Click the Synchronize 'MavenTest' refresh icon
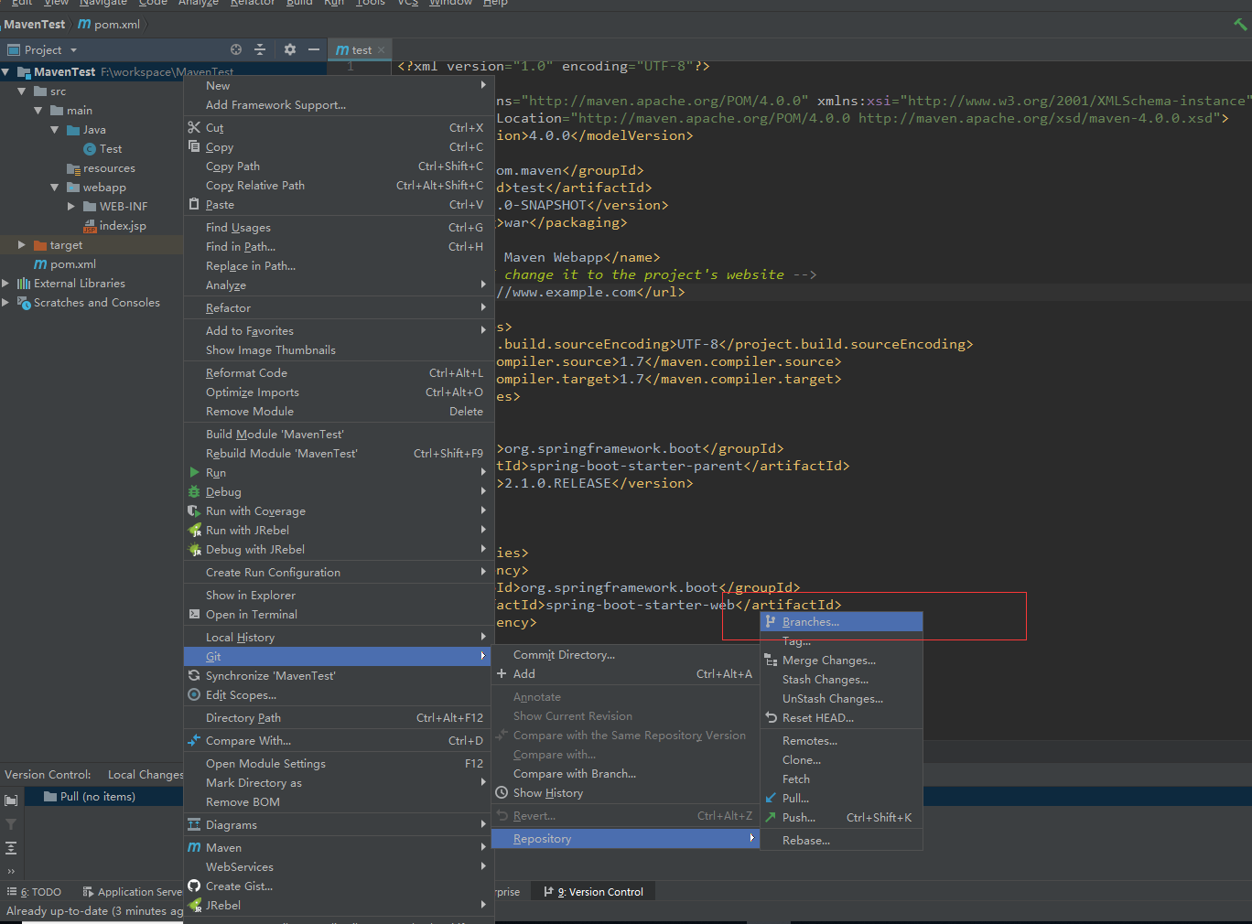Viewport: 1252px width, 924px height. pyautogui.click(x=194, y=675)
